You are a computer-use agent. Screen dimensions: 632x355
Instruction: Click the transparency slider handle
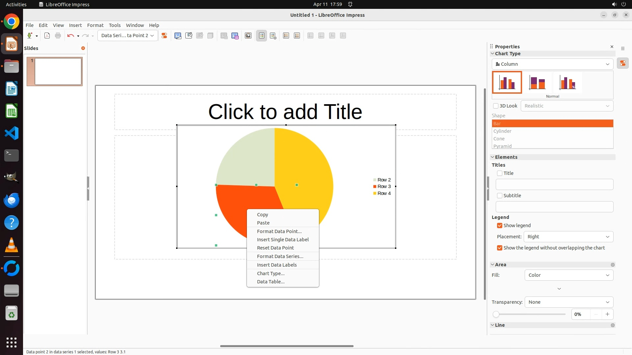496,315
